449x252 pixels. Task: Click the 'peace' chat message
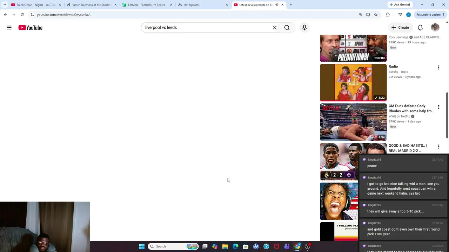[x=372, y=166]
